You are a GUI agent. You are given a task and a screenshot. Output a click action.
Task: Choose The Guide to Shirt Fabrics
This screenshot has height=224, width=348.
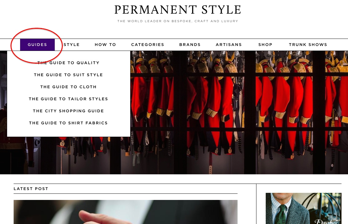[x=68, y=123]
